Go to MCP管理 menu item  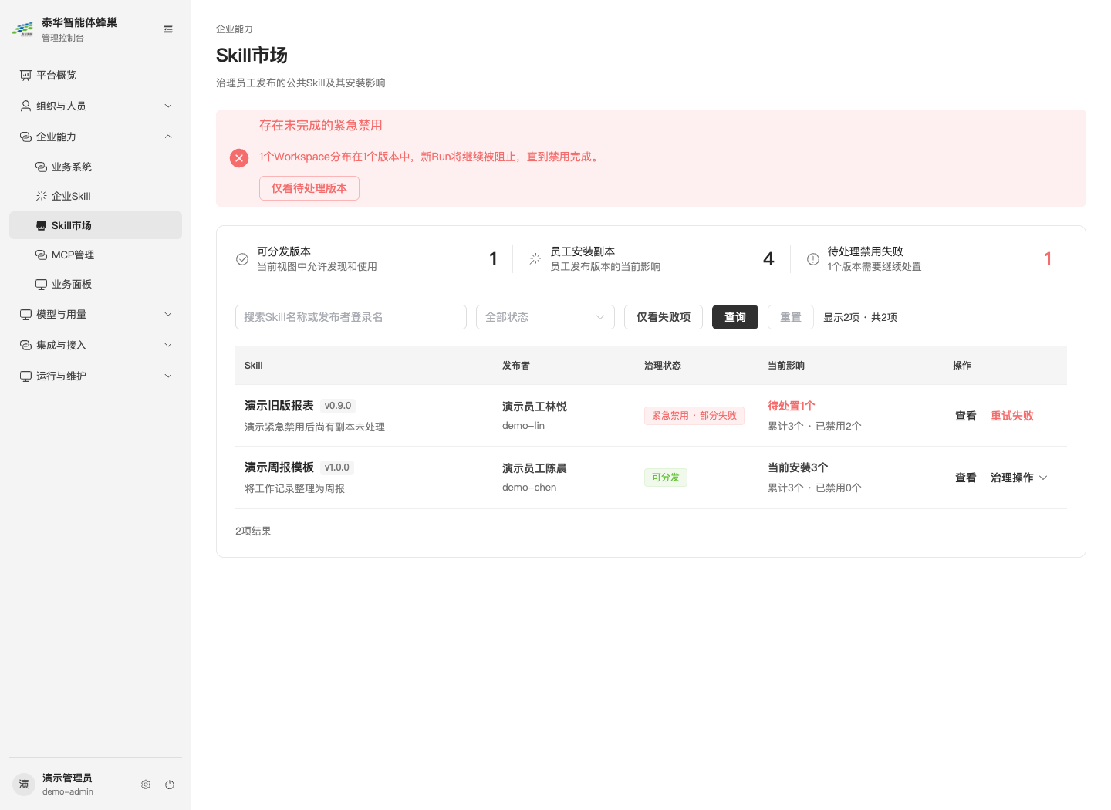(x=96, y=255)
